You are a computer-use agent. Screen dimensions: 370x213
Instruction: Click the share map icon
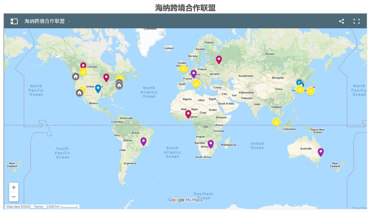pyautogui.click(x=341, y=21)
